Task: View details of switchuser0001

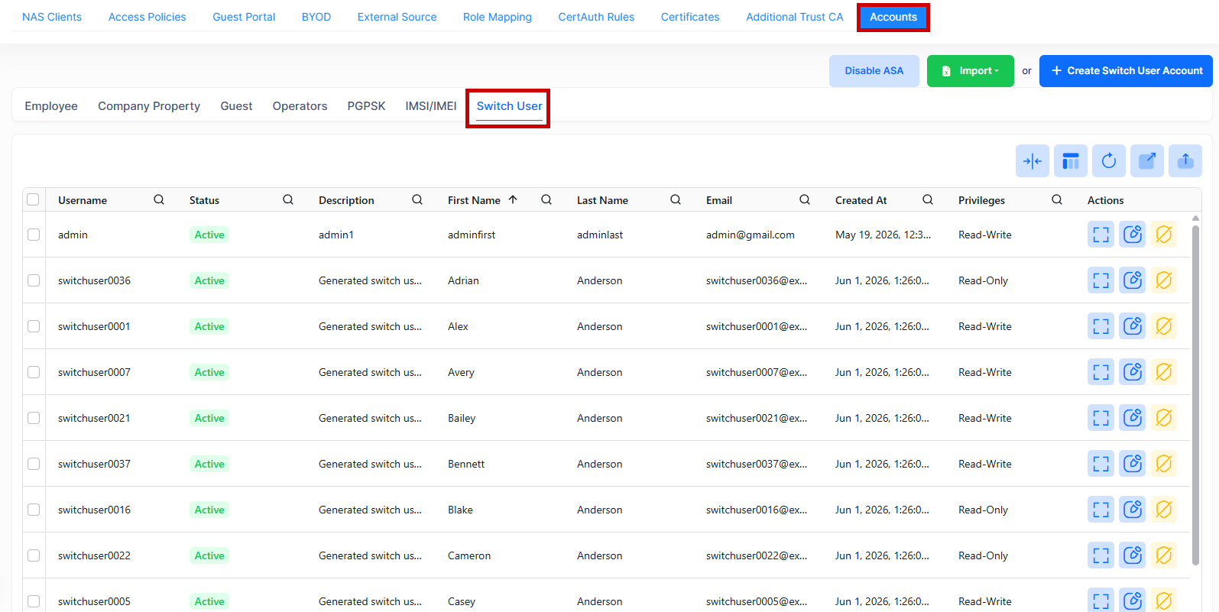Action: point(1101,326)
